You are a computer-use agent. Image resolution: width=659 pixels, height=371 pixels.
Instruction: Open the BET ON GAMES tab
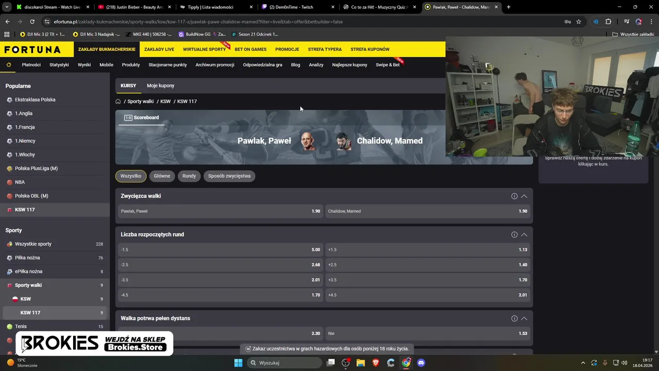click(x=250, y=49)
